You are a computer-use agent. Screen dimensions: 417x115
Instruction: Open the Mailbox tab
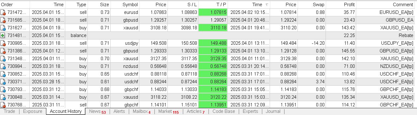pyautogui.click(x=141, y=111)
